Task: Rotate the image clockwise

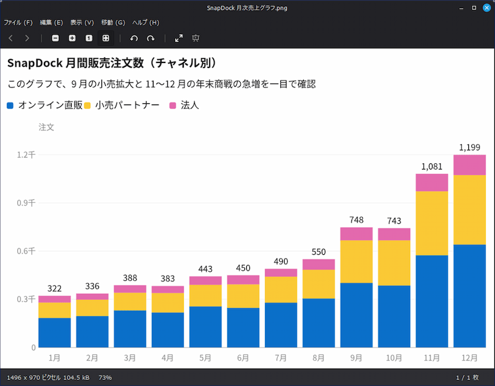Action: [x=150, y=38]
